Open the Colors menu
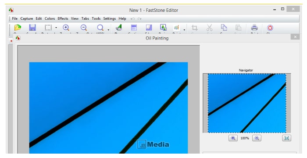307x158 pixels. click(x=50, y=18)
